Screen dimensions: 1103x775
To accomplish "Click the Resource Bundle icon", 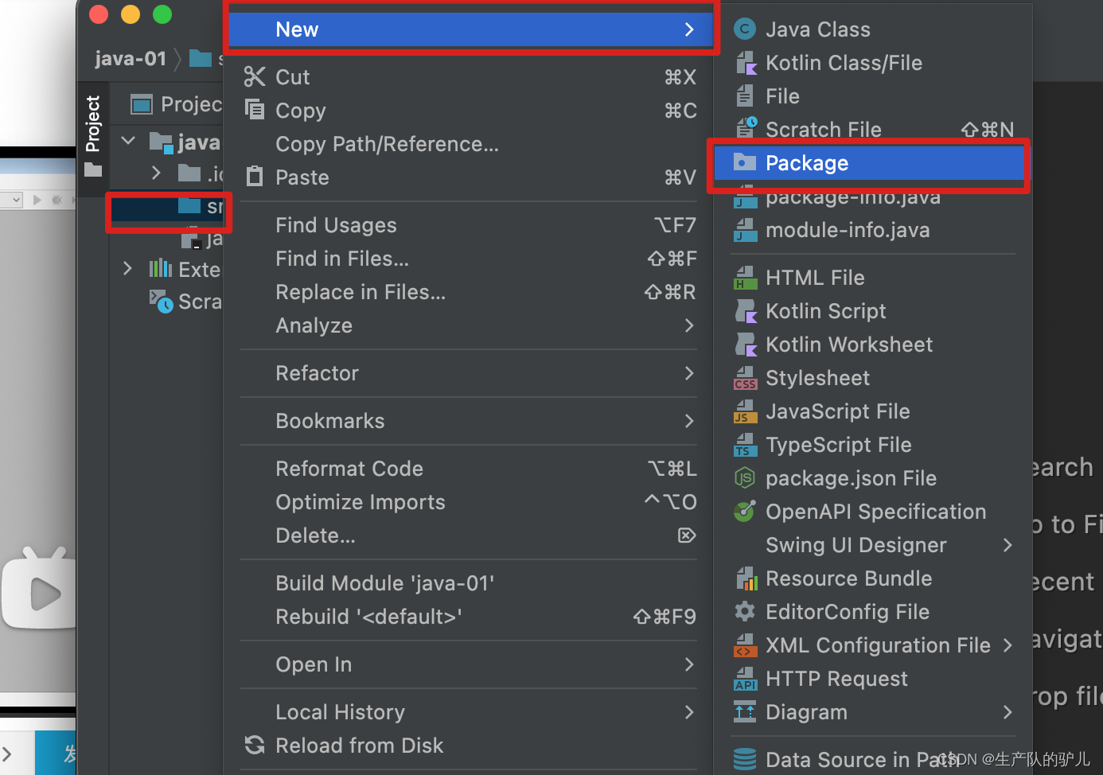I will coord(746,578).
